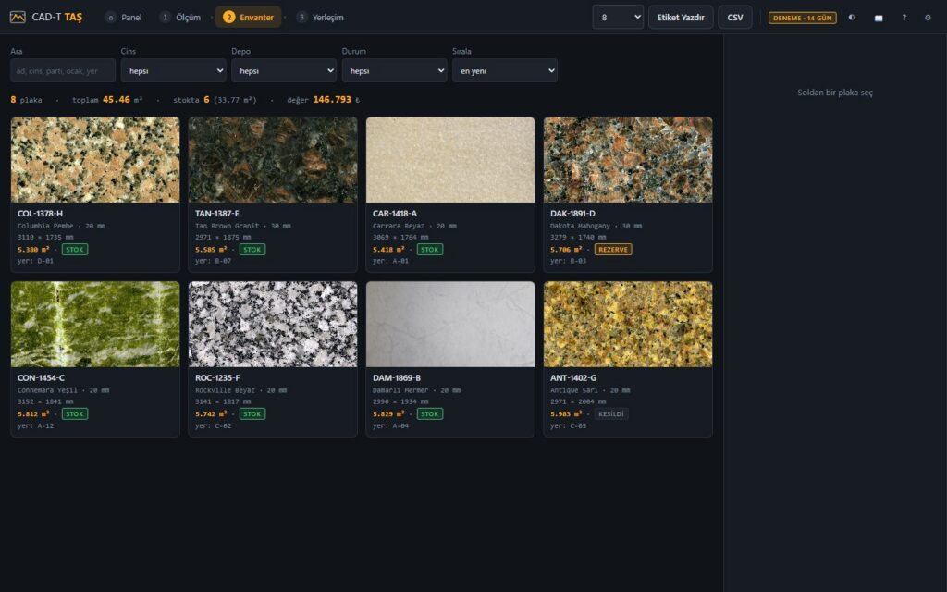This screenshot has width=947, height=592.
Task: Click the total area 45.46 m²
Action: point(123,100)
